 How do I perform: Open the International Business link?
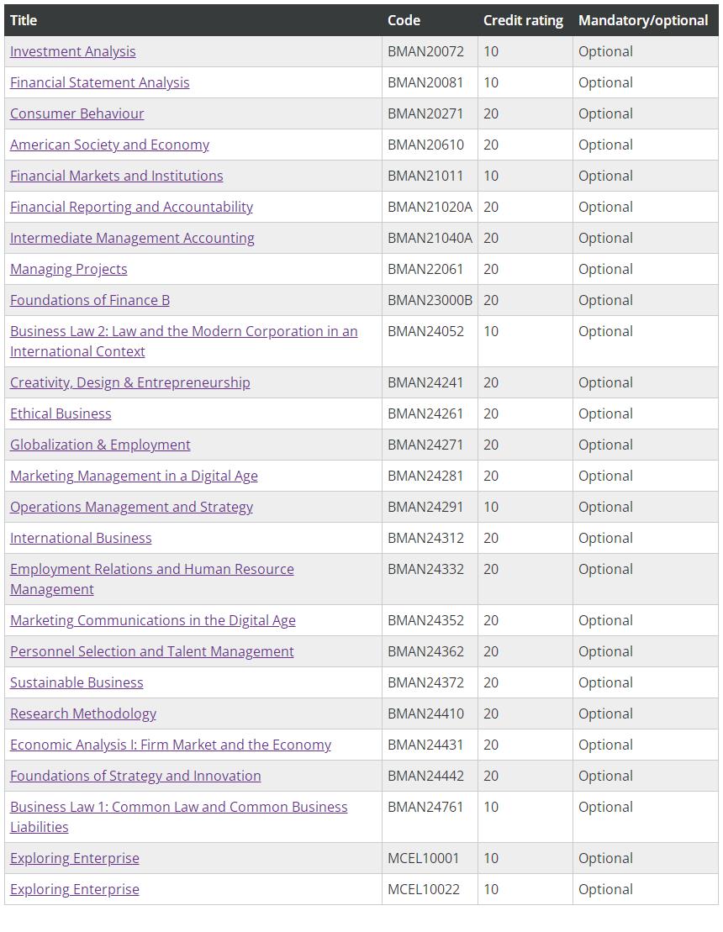[81, 538]
